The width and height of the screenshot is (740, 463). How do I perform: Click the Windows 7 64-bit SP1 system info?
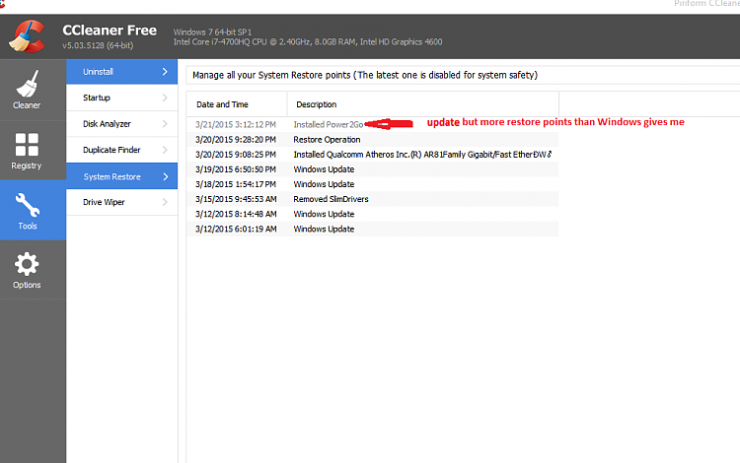(212, 33)
